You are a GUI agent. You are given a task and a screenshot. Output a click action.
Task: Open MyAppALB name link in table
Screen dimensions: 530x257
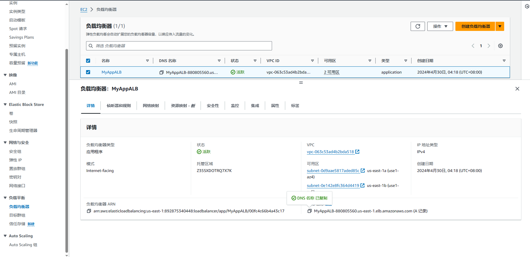tap(112, 72)
